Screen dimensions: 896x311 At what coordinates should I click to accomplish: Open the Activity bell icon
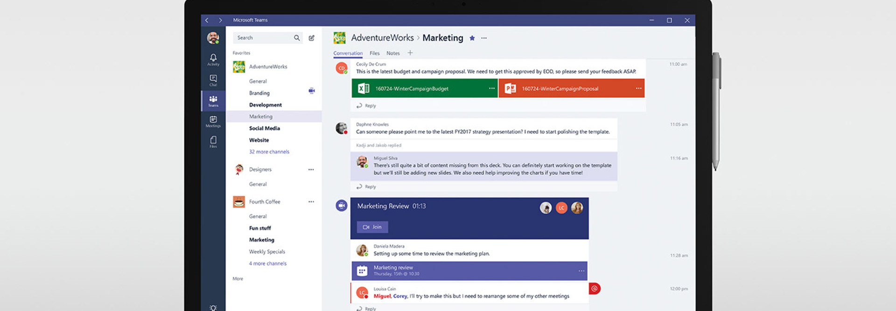tap(213, 59)
